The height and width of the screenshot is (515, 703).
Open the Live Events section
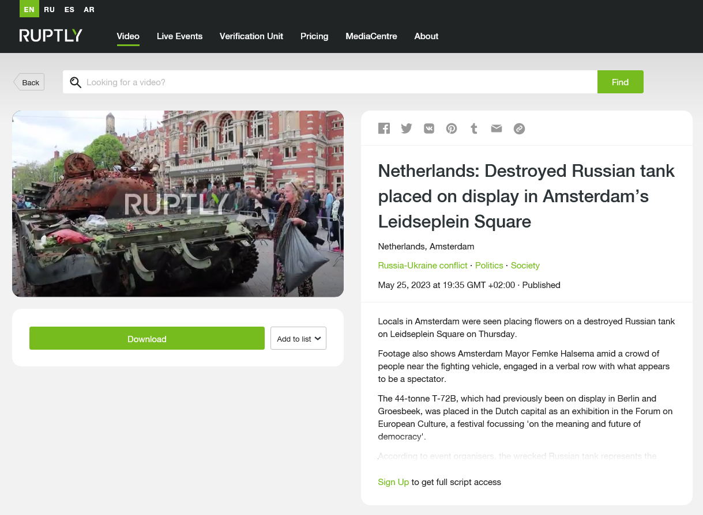click(x=179, y=36)
